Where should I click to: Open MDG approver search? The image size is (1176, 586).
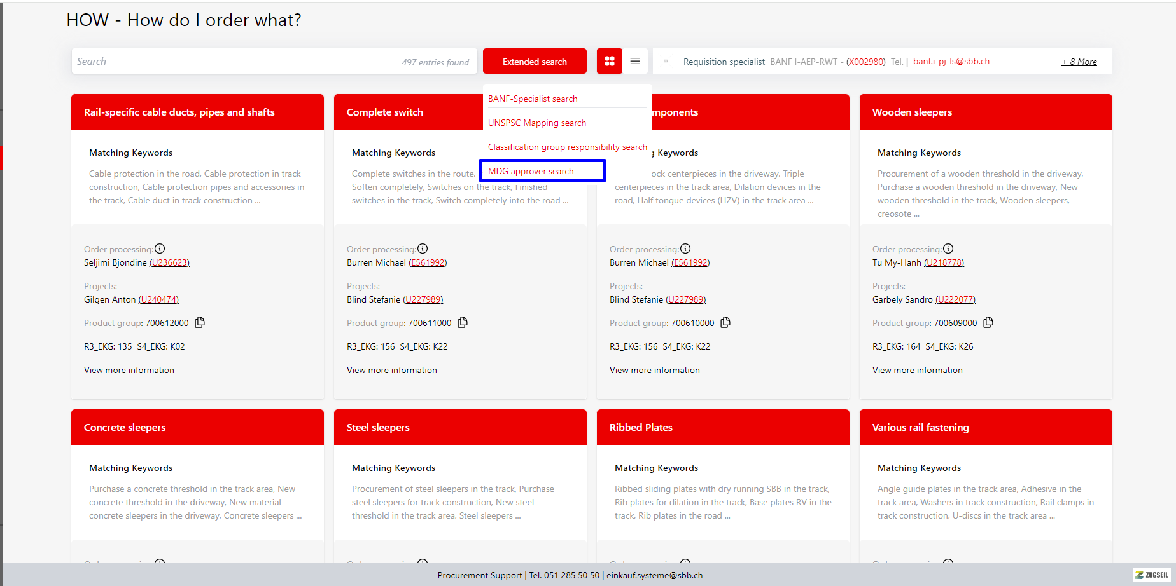(x=531, y=171)
